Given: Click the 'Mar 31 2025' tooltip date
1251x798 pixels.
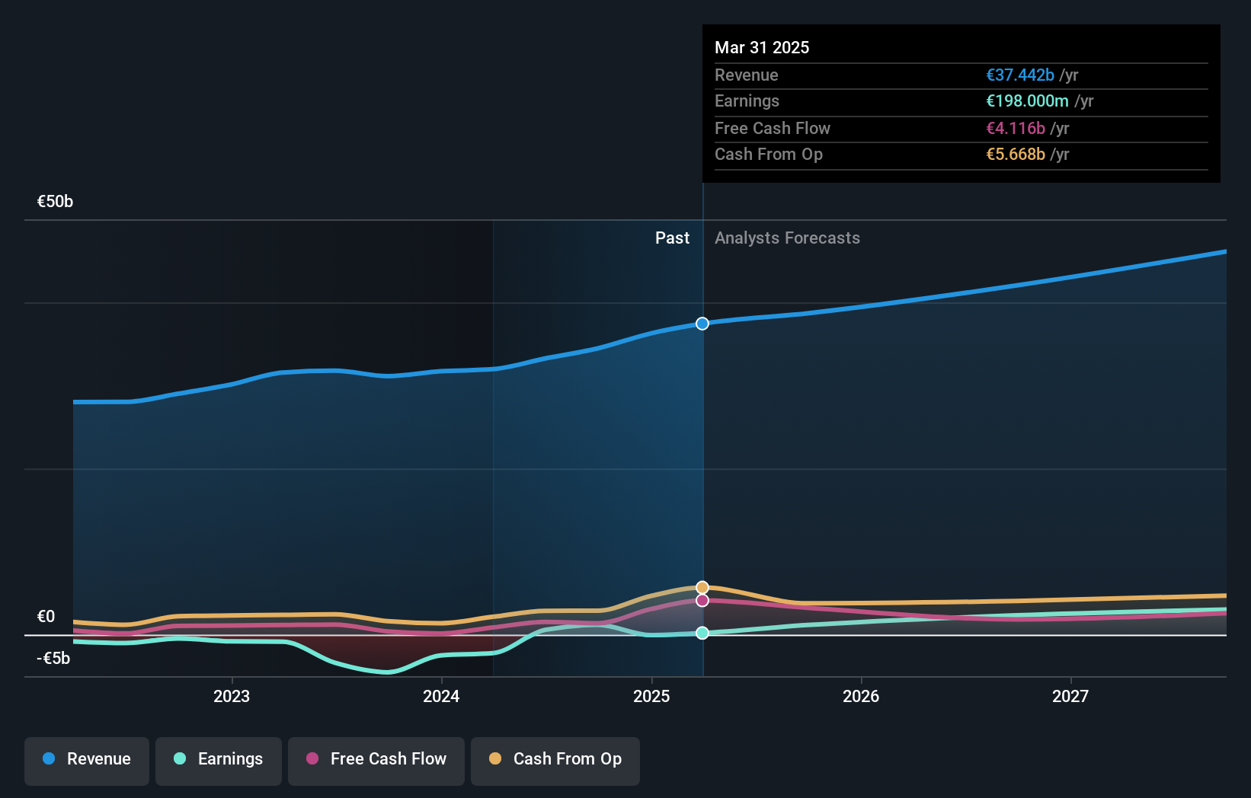Looking at the screenshot, I should click(762, 47).
